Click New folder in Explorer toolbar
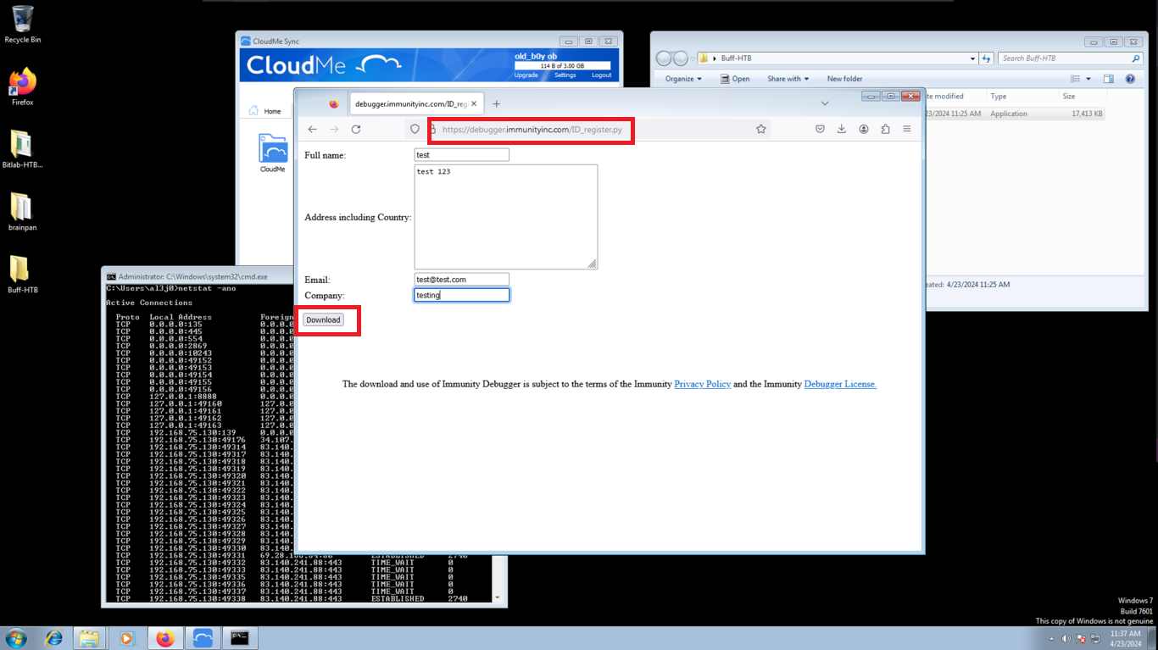The image size is (1158, 650). click(x=844, y=79)
